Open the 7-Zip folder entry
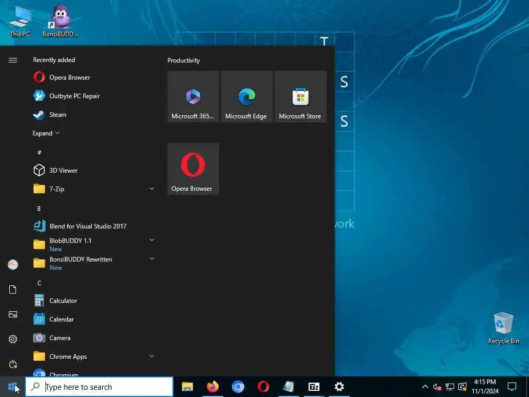529x397 pixels. pos(94,189)
